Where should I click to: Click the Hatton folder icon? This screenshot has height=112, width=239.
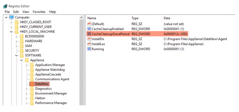(x=32, y=98)
